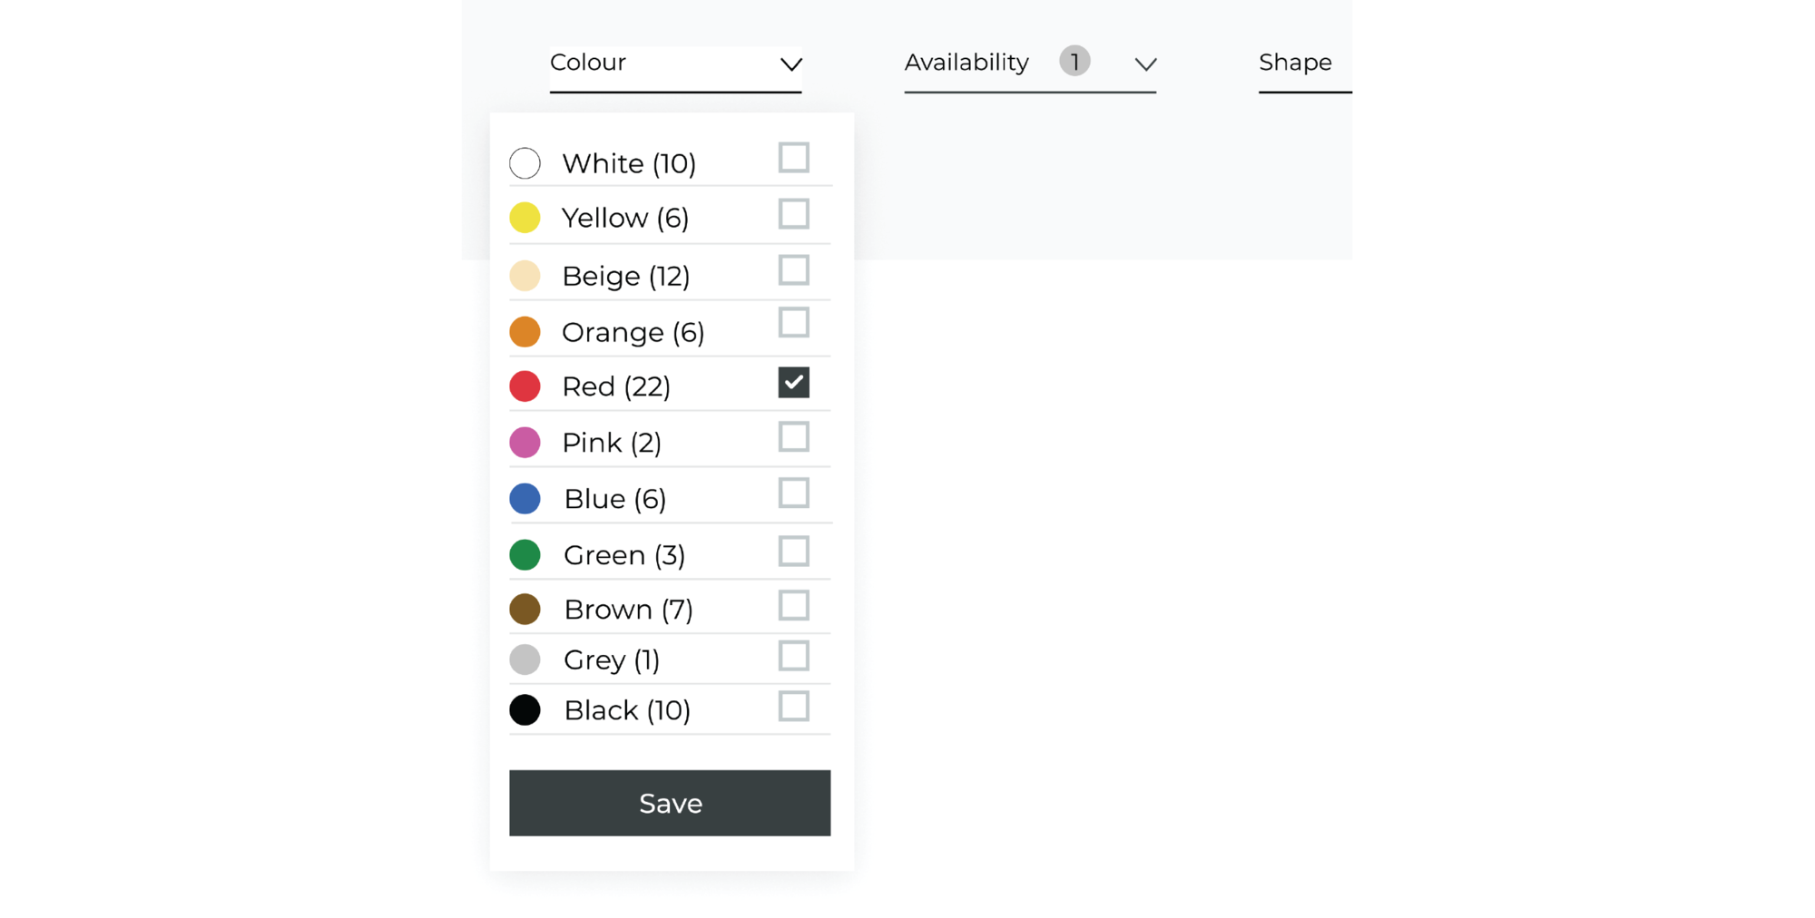This screenshot has width=1815, height=918.
Task: Click the Red color swatch
Action: click(525, 386)
